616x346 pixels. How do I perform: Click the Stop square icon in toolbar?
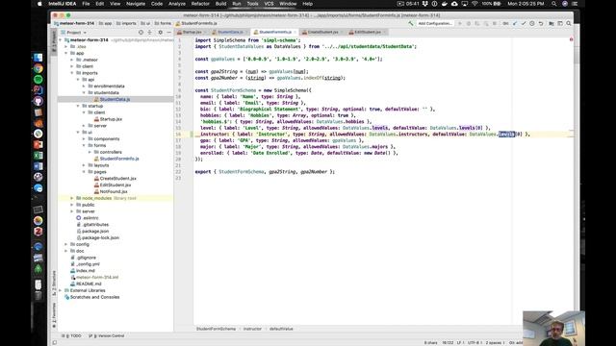click(x=495, y=23)
